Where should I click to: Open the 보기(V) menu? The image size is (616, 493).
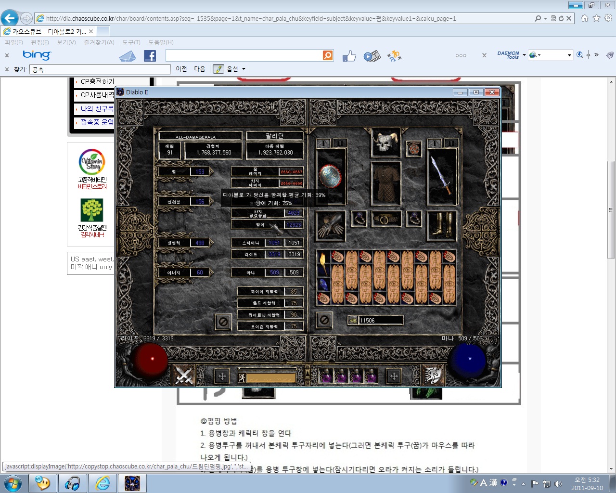pos(66,42)
